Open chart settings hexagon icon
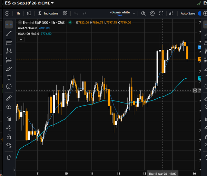The width and height of the screenshot is (207, 176). click(x=152, y=13)
